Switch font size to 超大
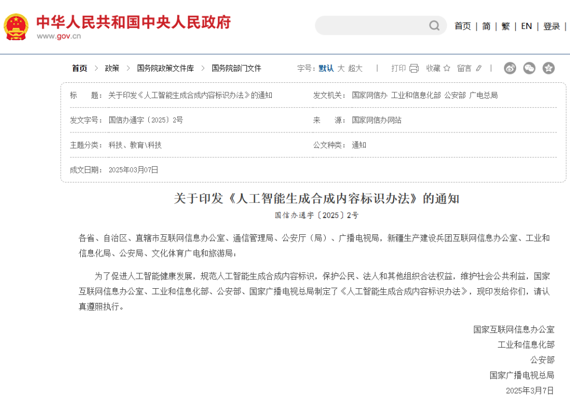 (355, 68)
